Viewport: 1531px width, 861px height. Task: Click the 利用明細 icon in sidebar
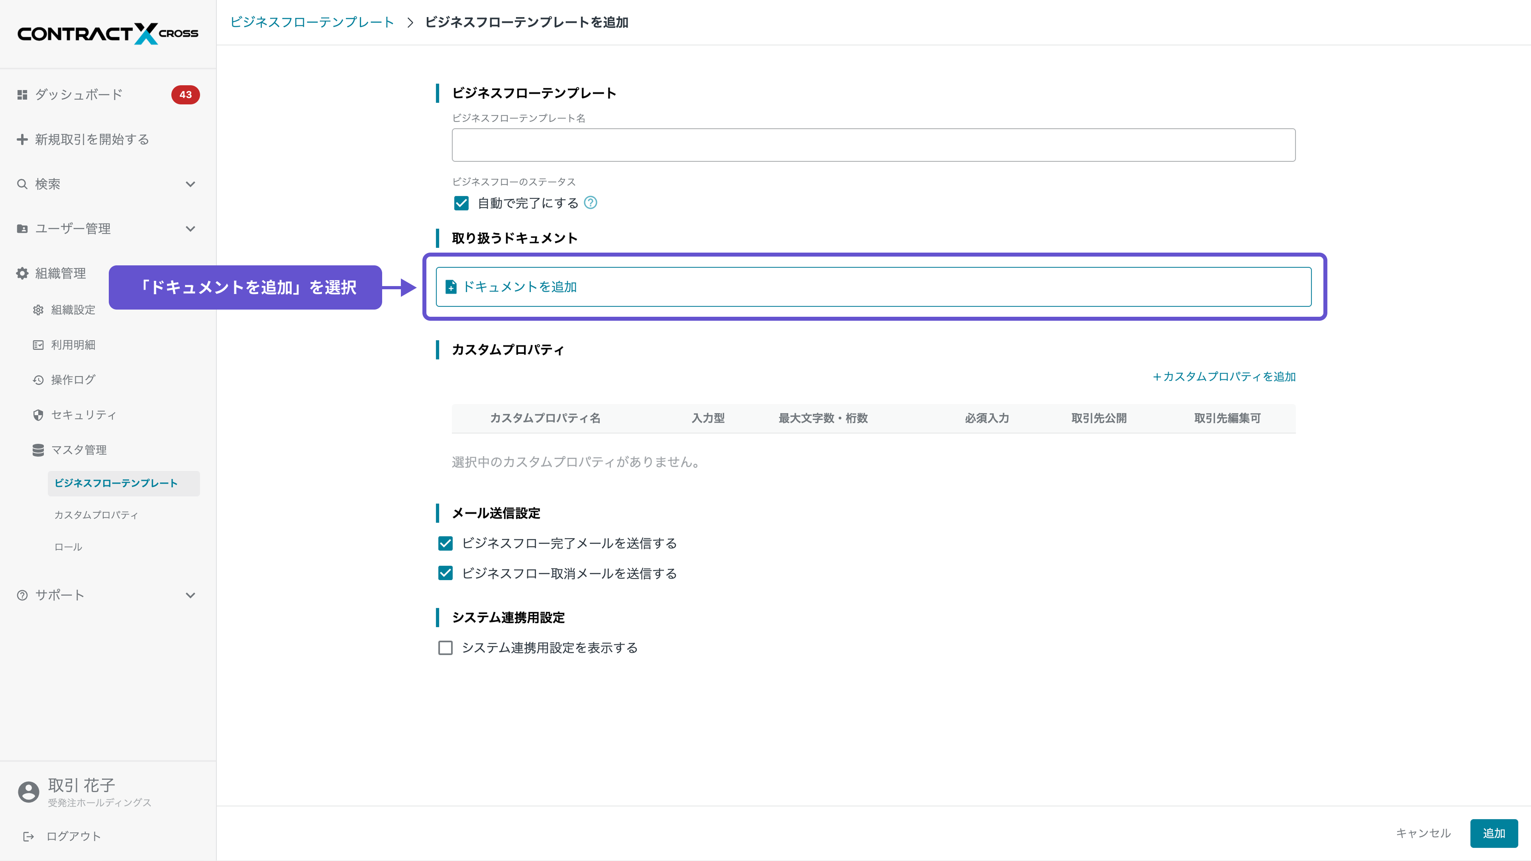coord(38,345)
